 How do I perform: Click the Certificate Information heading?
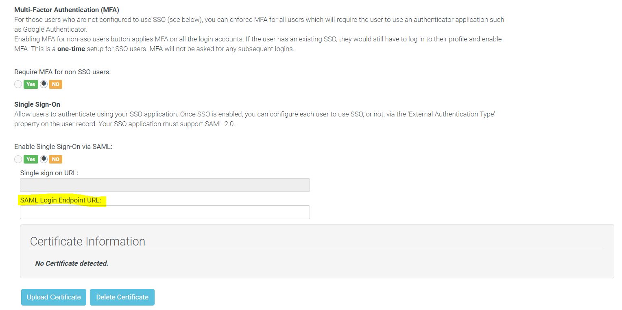[87, 241]
